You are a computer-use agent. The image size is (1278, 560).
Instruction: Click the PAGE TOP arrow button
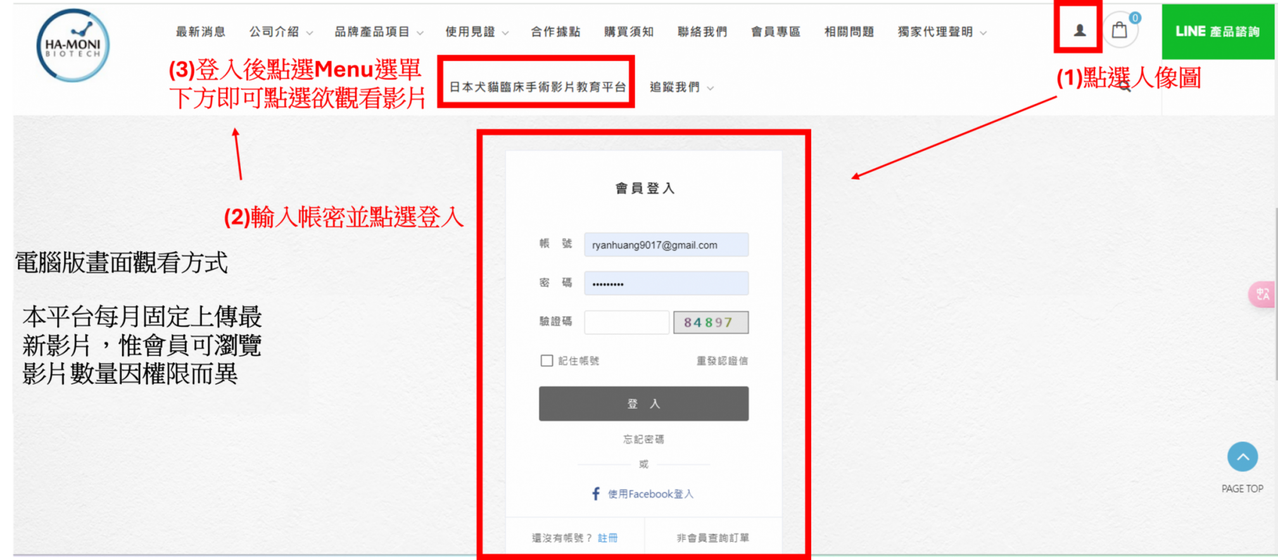1243,457
